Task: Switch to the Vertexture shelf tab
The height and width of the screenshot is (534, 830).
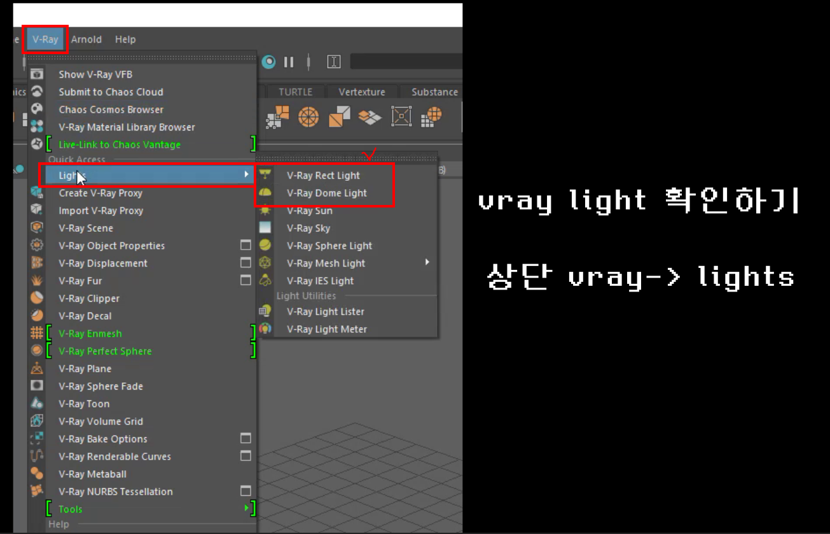Action: (x=362, y=92)
